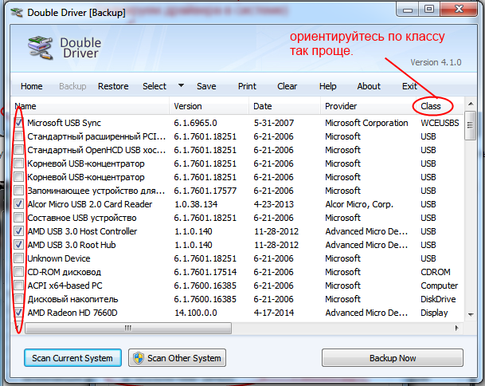This screenshot has height=386, width=485.
Task: Open the Help menu
Action: tap(328, 86)
